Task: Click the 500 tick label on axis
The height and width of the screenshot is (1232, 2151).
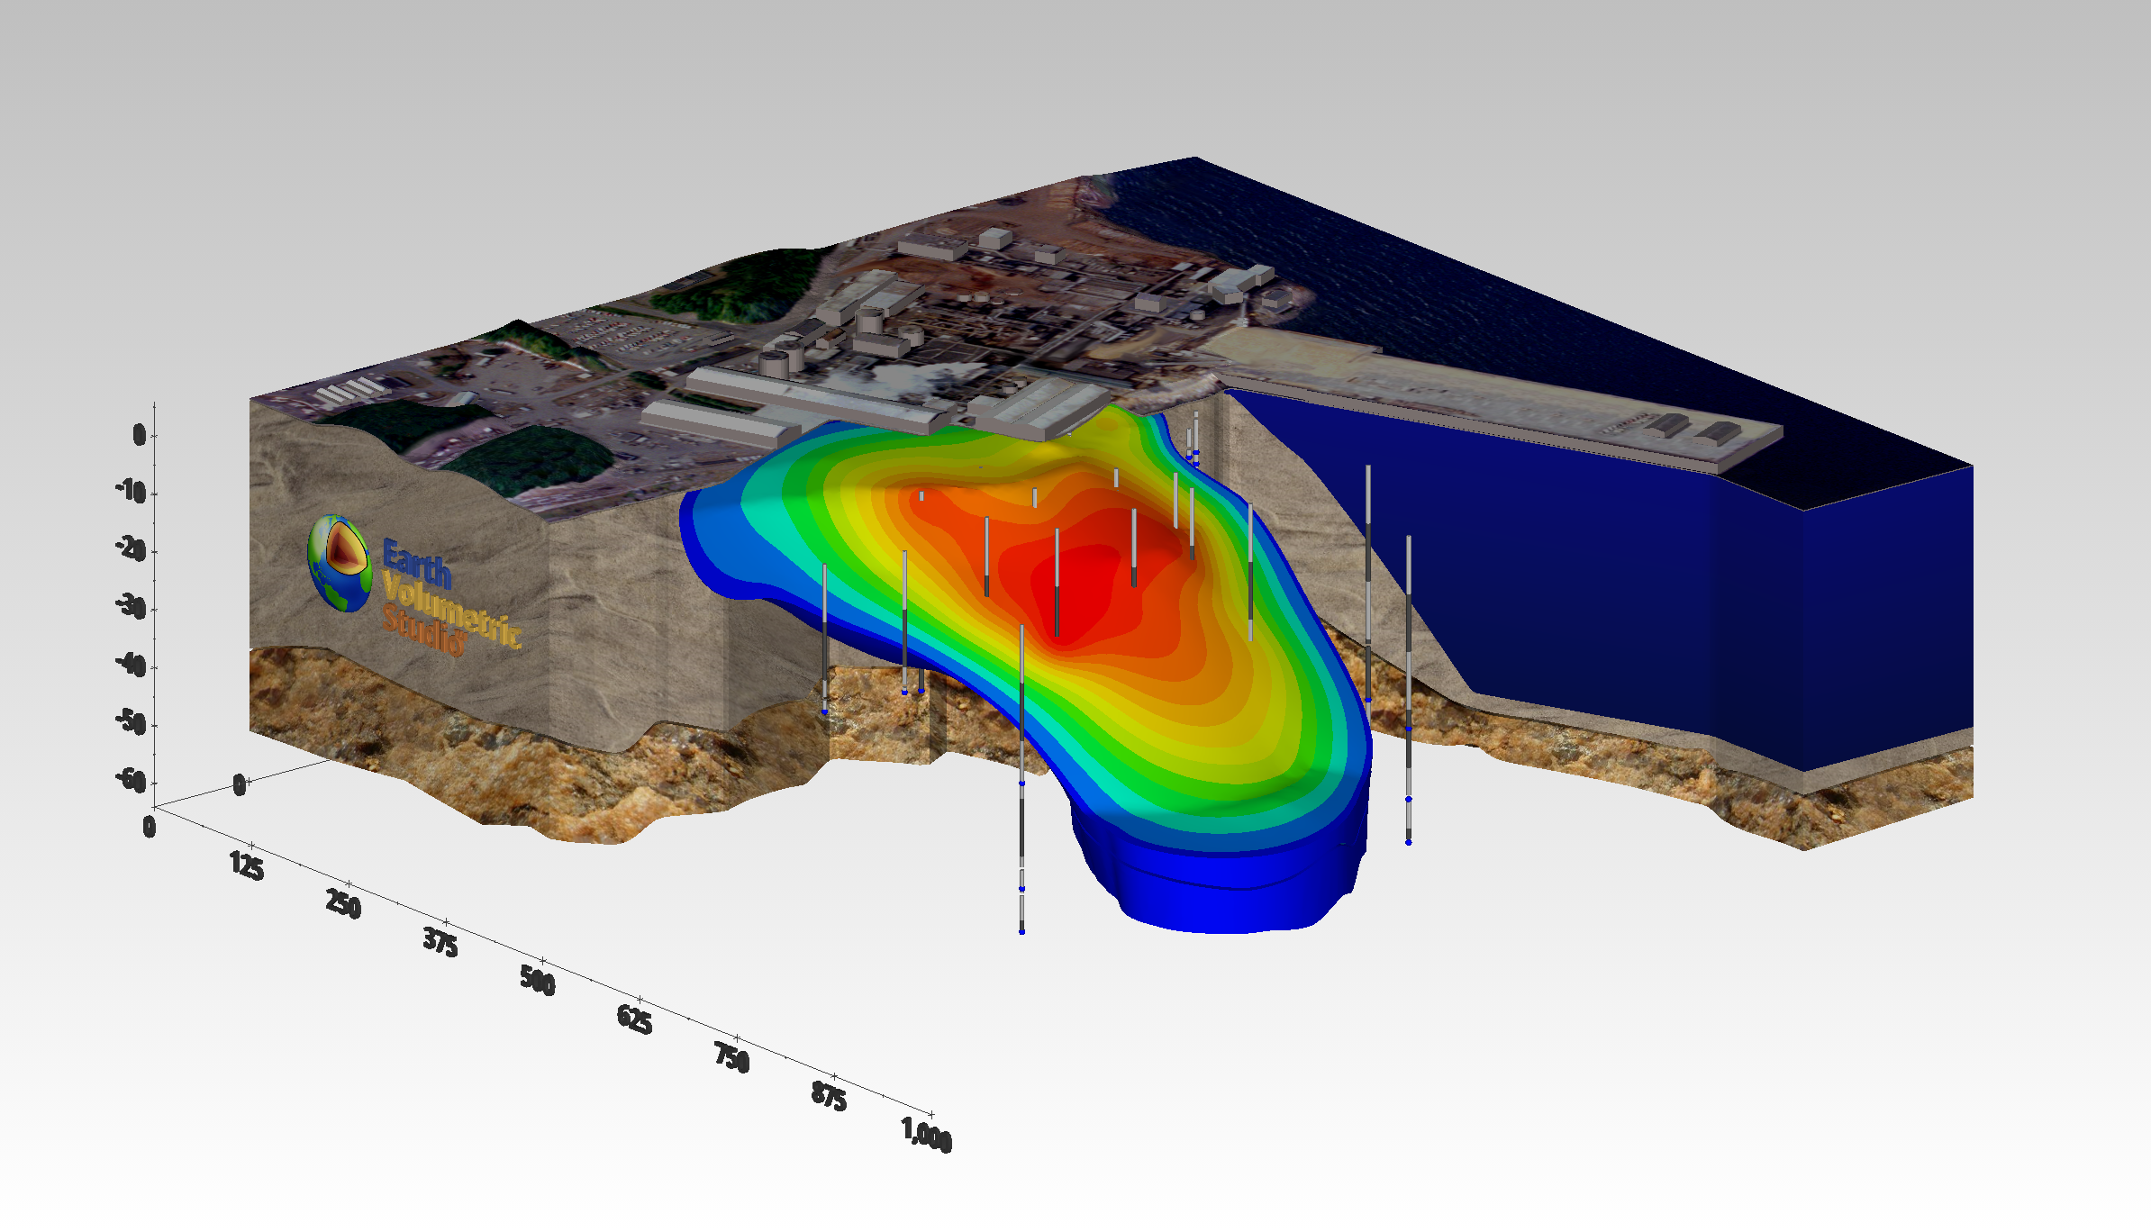Action: coord(538,980)
